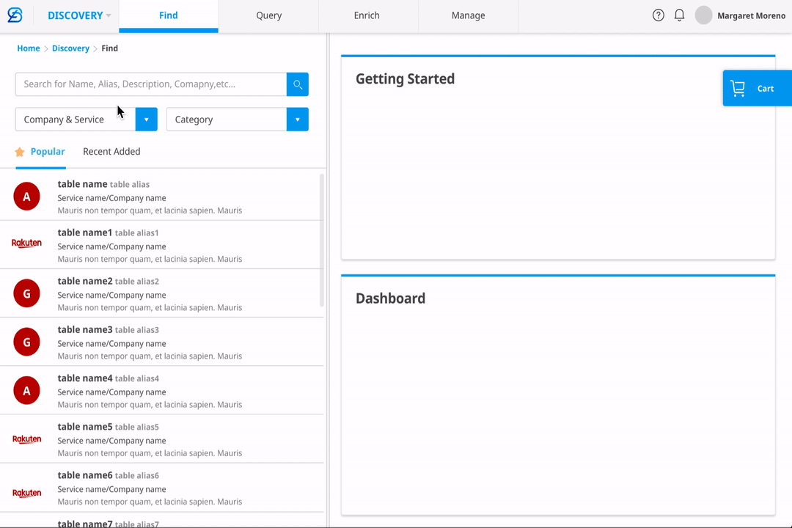Switch to the Manage tab
The height and width of the screenshot is (528, 792).
tap(468, 15)
